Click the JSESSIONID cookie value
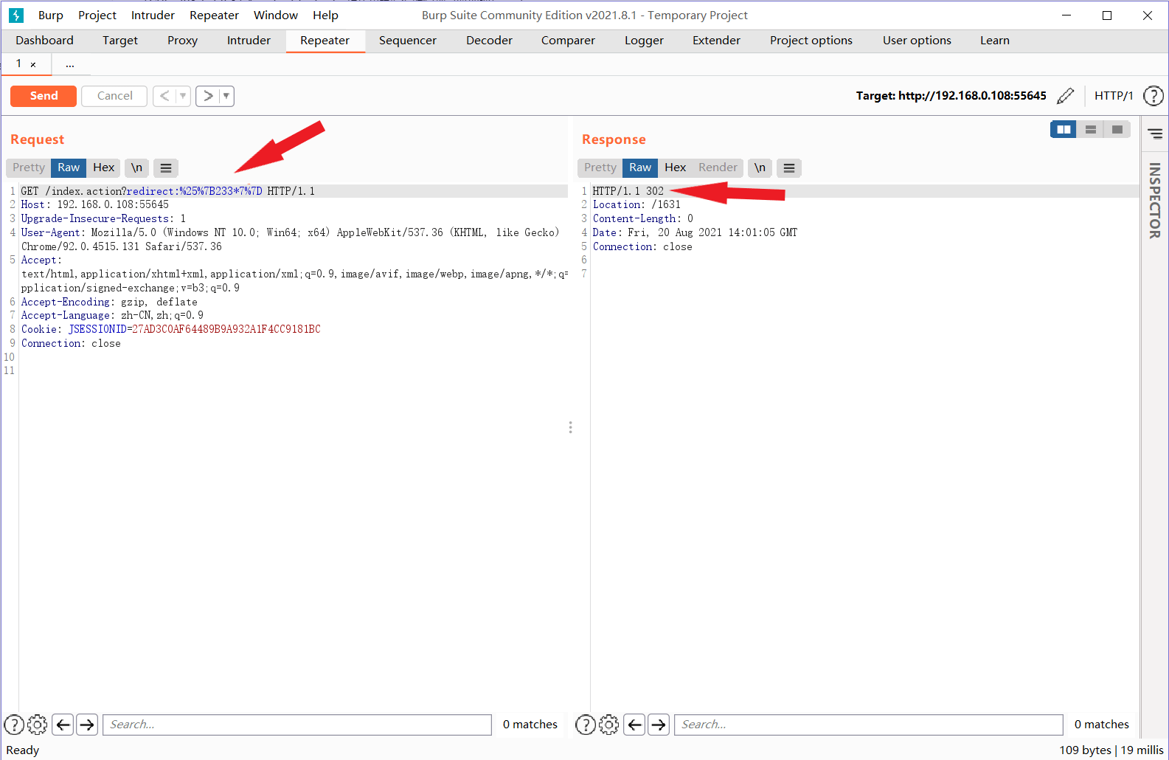This screenshot has width=1169, height=760. (x=226, y=330)
